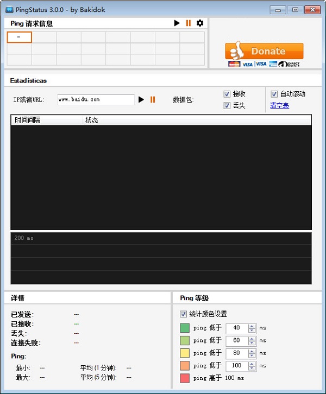The height and width of the screenshot is (394, 326).
Task: Click the IP或者URL input field
Action: [x=95, y=100]
